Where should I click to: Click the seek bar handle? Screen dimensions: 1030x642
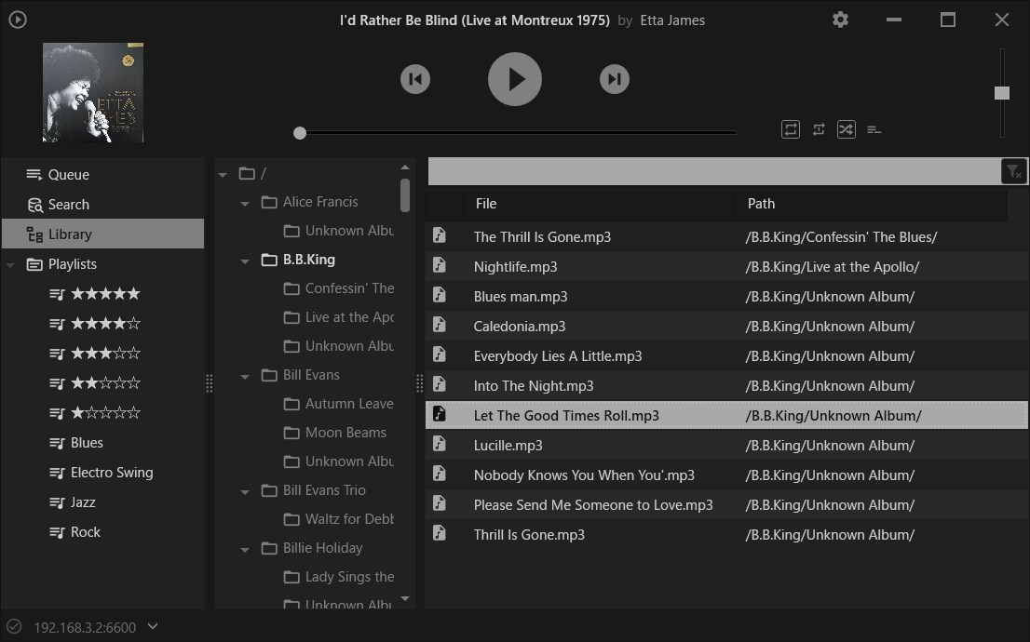(x=300, y=133)
